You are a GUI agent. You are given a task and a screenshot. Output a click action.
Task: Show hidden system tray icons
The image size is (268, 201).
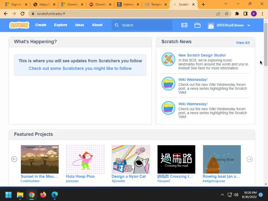222,195
